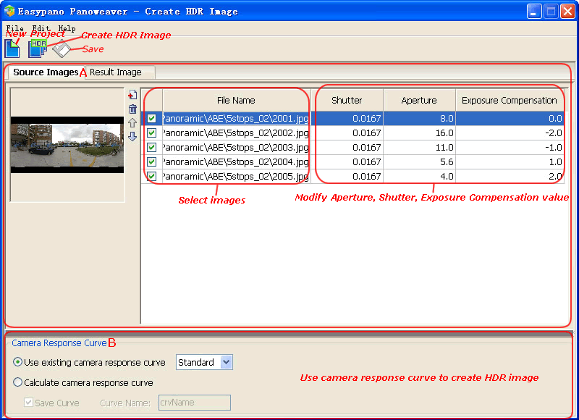Uncheck the 2001.jpg image checkbox
The height and width of the screenshot is (420, 579).
[x=151, y=118]
